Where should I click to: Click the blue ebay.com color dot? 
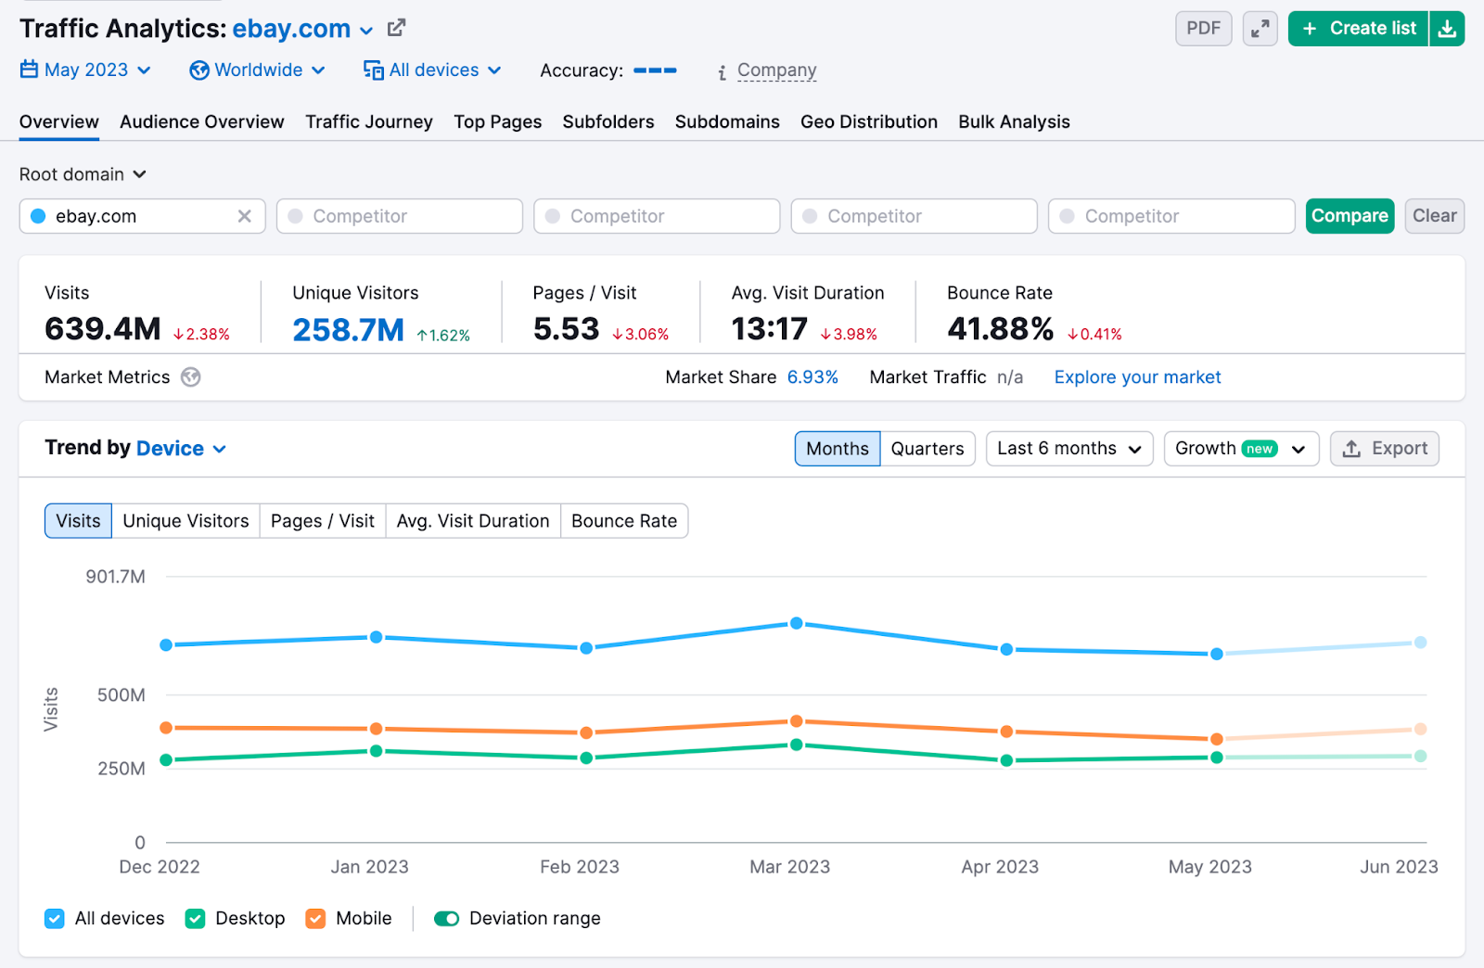pyautogui.click(x=38, y=216)
